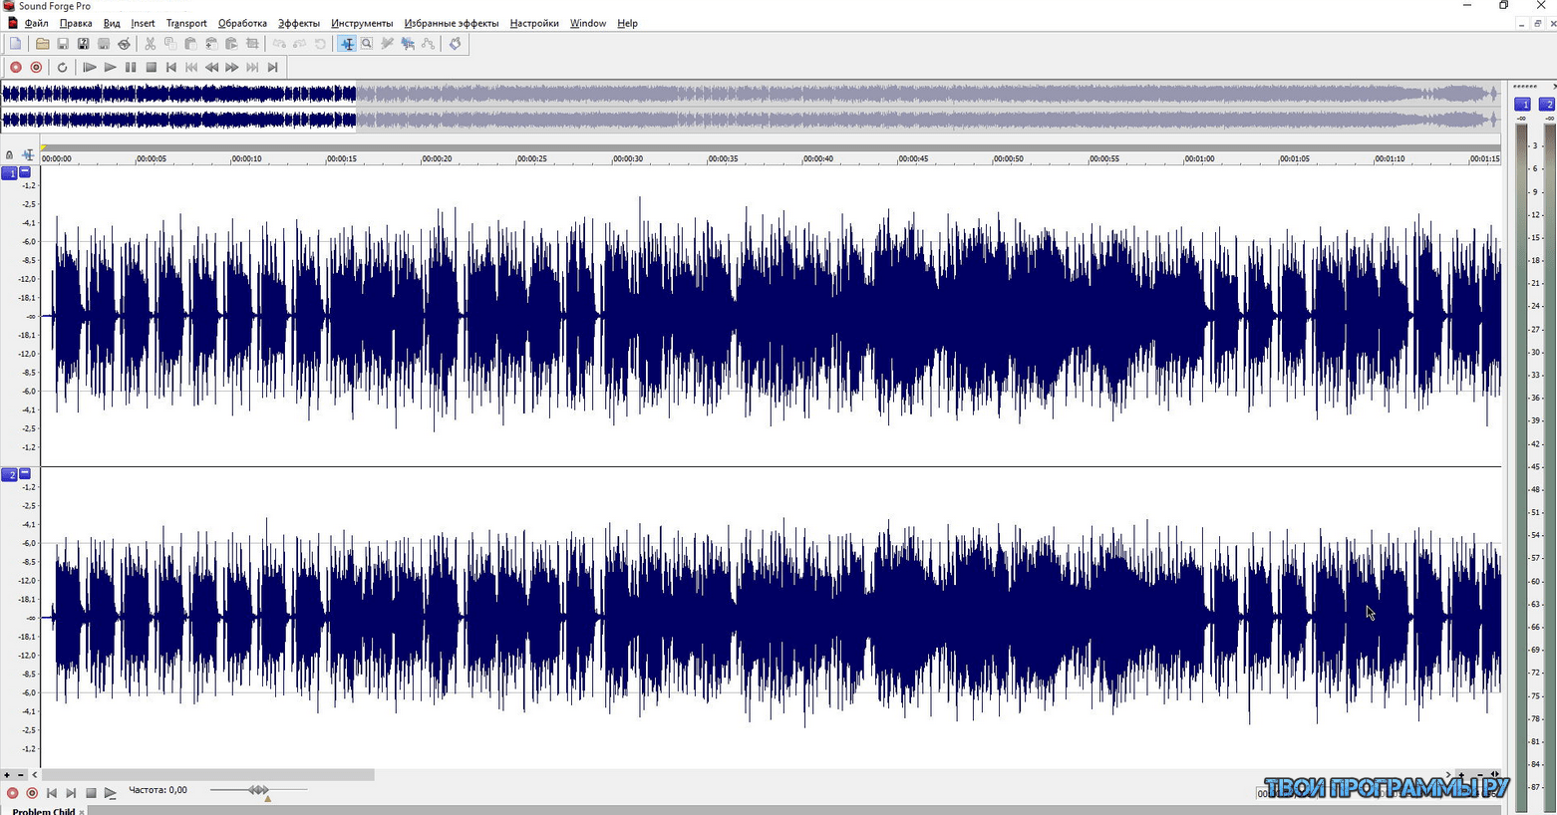
Task: Select the Magnify tool icon
Action: [x=367, y=44]
